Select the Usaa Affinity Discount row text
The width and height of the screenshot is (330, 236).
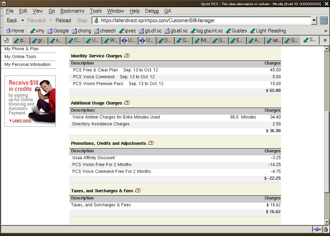pyautogui.click(x=94, y=158)
